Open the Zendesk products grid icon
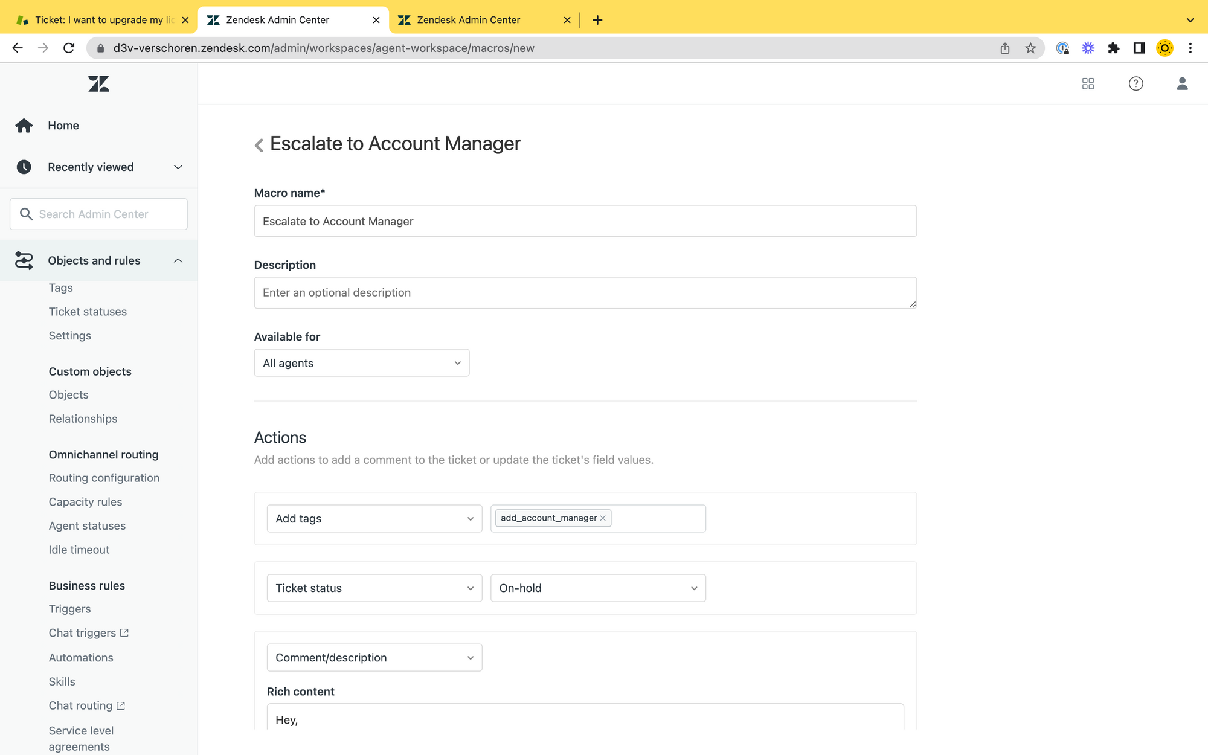 pos(1088,84)
